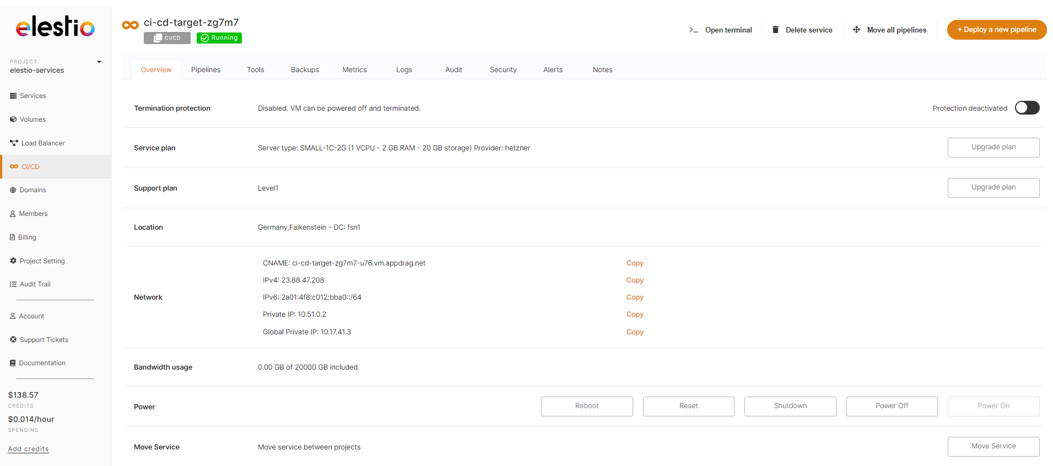Viewport: 1053px width, 466px height.
Task: Click the Elestio logo
Action: tap(55, 26)
